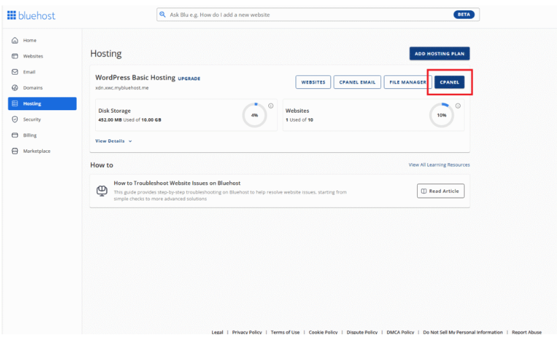Click the Security shield icon
The width and height of the screenshot is (559, 337).
coord(15,119)
